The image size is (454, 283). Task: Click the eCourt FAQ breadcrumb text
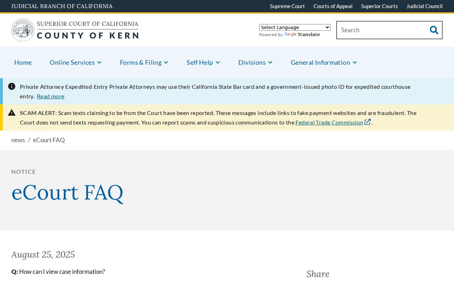pos(49,140)
